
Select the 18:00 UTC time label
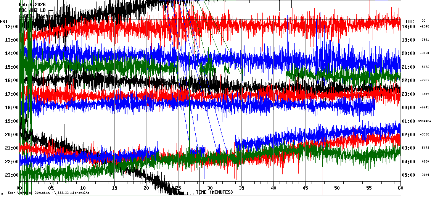(408, 27)
